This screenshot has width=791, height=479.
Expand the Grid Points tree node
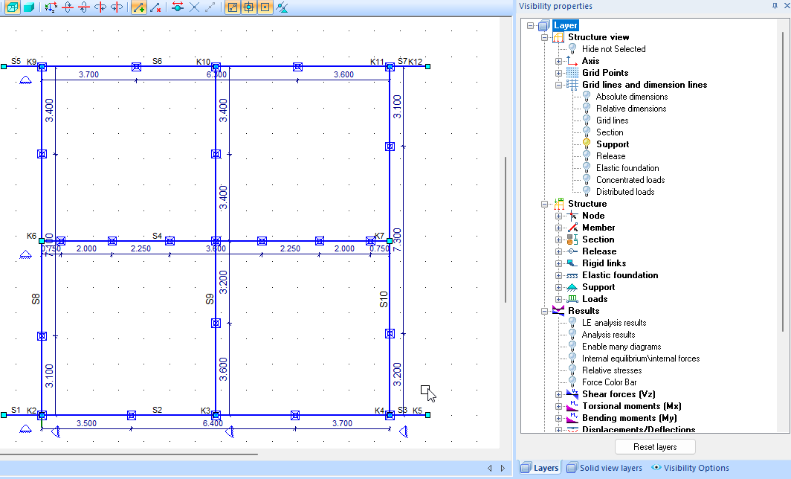click(x=558, y=73)
